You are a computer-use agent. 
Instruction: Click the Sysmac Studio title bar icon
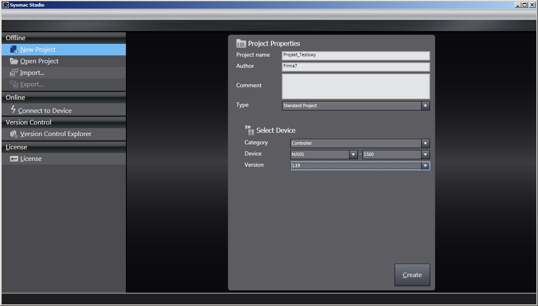point(5,5)
